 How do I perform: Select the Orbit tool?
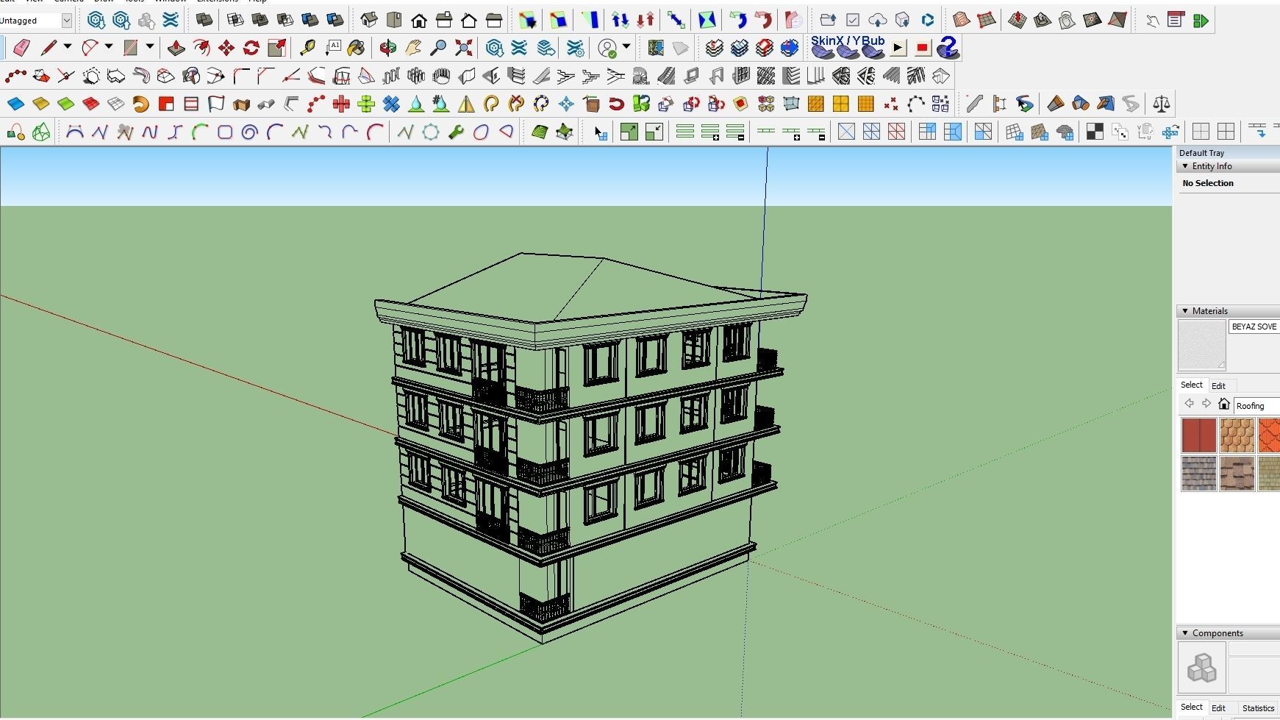click(x=388, y=49)
